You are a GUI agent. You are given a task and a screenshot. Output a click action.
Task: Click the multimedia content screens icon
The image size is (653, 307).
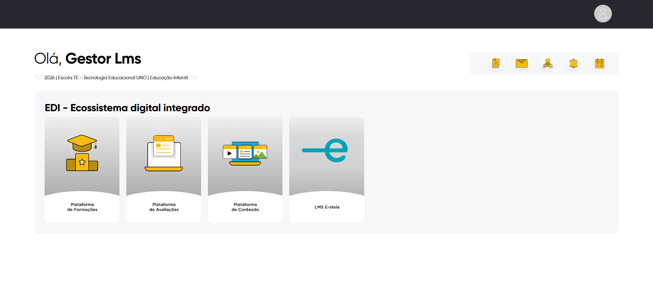[245, 154]
